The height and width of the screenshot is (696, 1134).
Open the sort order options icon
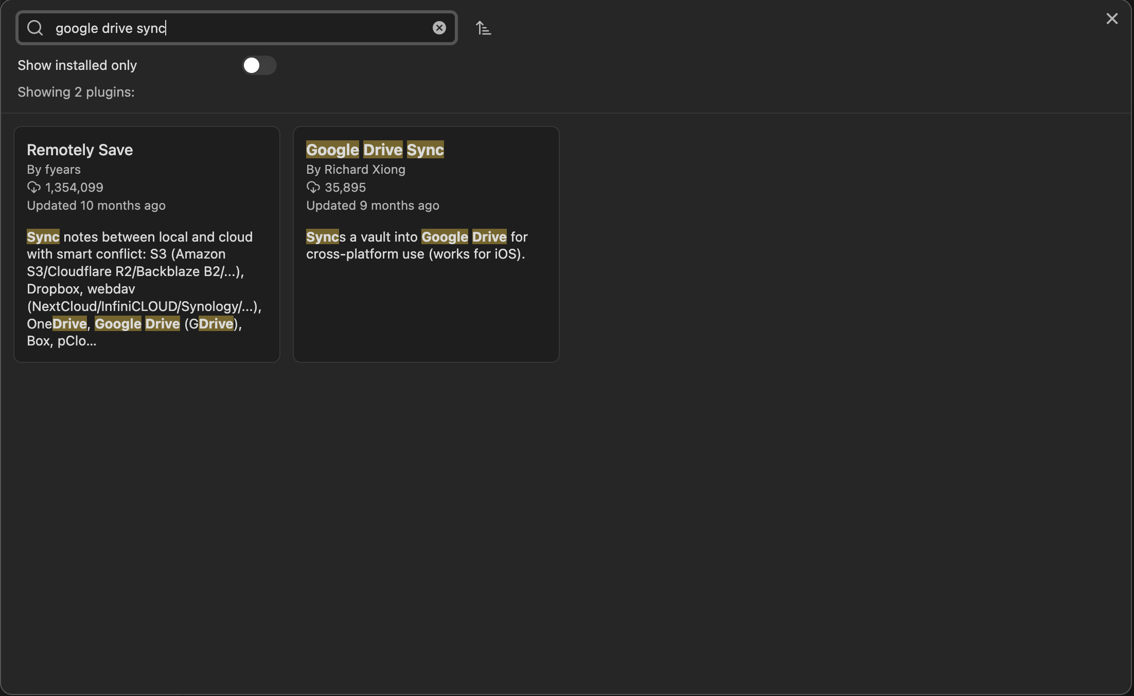tap(483, 28)
